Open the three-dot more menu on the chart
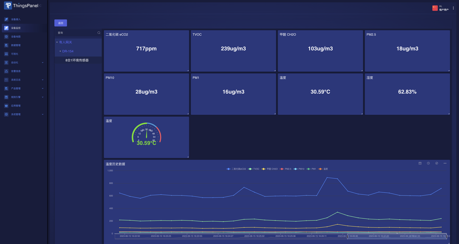The width and height of the screenshot is (459, 244). 445,163
